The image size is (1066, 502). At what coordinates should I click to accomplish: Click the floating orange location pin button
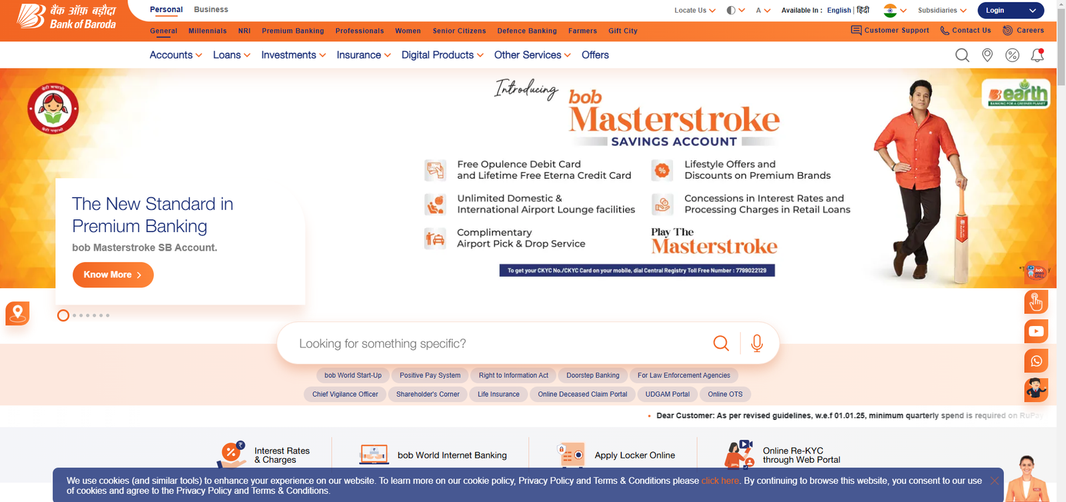[17, 313]
